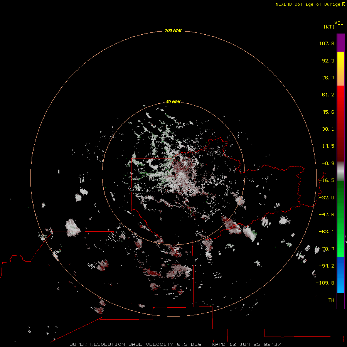The image size is (347, 347).
Task: Click the purple segment of the color bar
Action: [x=340, y=43]
